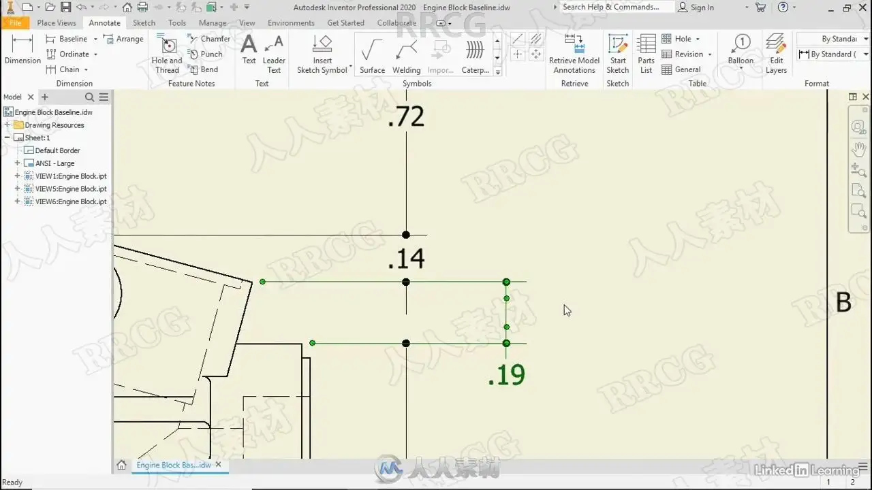Click Start Sketch

tap(618, 54)
